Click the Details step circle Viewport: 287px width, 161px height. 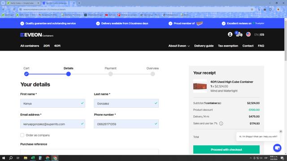tap(69, 74)
